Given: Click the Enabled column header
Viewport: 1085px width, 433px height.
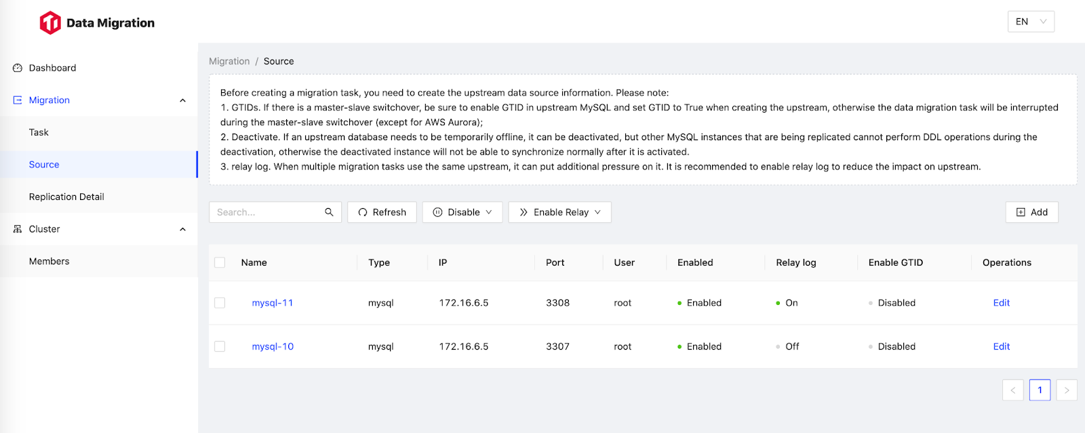Looking at the screenshot, I should [695, 262].
